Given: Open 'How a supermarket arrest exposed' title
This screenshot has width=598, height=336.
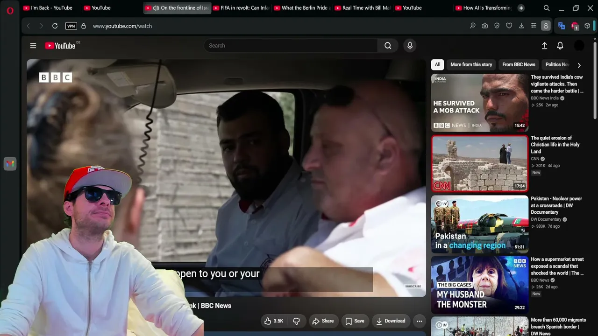Looking at the screenshot, I should [557, 266].
